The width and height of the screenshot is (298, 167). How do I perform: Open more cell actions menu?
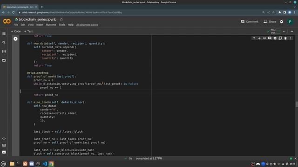coord(291,38)
